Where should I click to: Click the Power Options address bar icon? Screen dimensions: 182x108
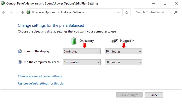pos(28,12)
